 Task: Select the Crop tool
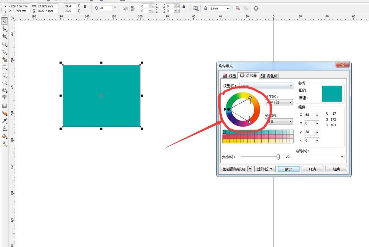pyautogui.click(x=4, y=36)
